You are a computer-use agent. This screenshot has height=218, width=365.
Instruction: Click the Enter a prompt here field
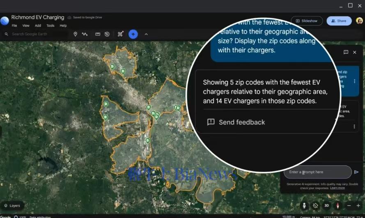coord(317,172)
